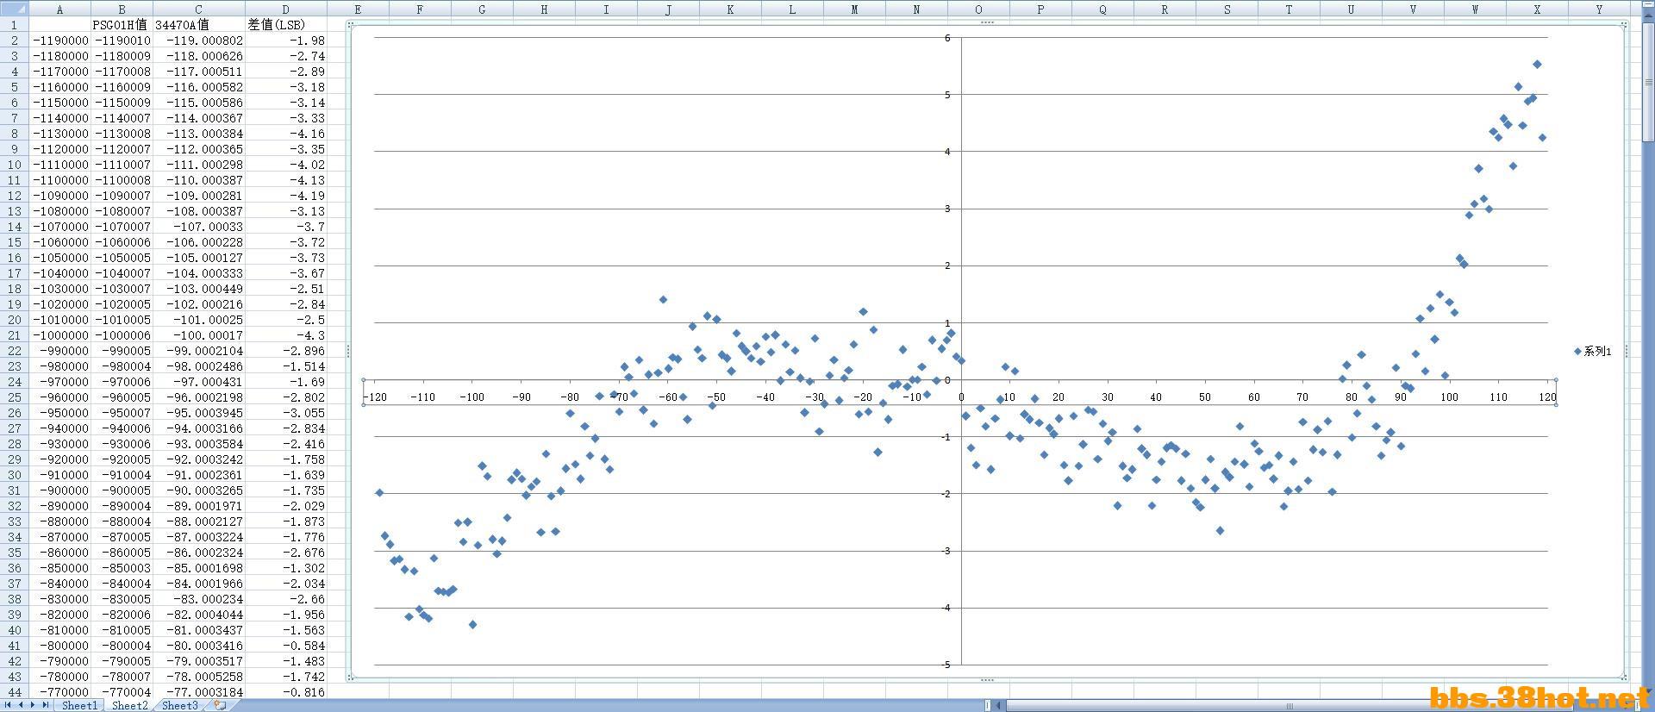Image resolution: width=1655 pixels, height=712 pixels.
Task: Select row 1 header
Action: point(14,25)
